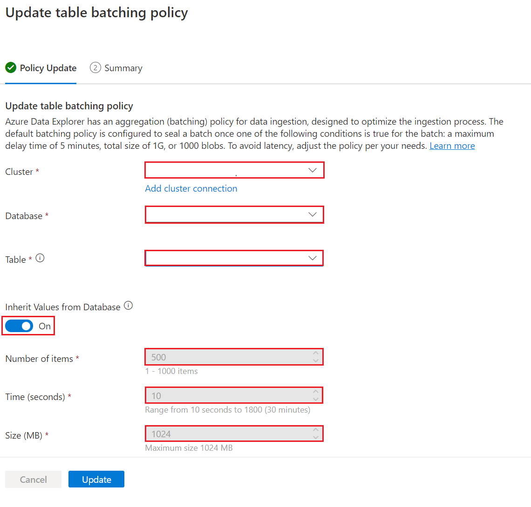Click the Size field showing 1024
This screenshot has width=531, height=507.
pos(224,433)
